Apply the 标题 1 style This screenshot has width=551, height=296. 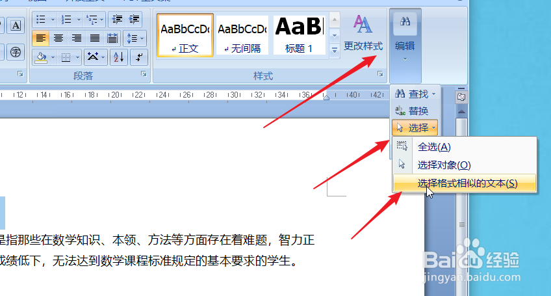299,35
